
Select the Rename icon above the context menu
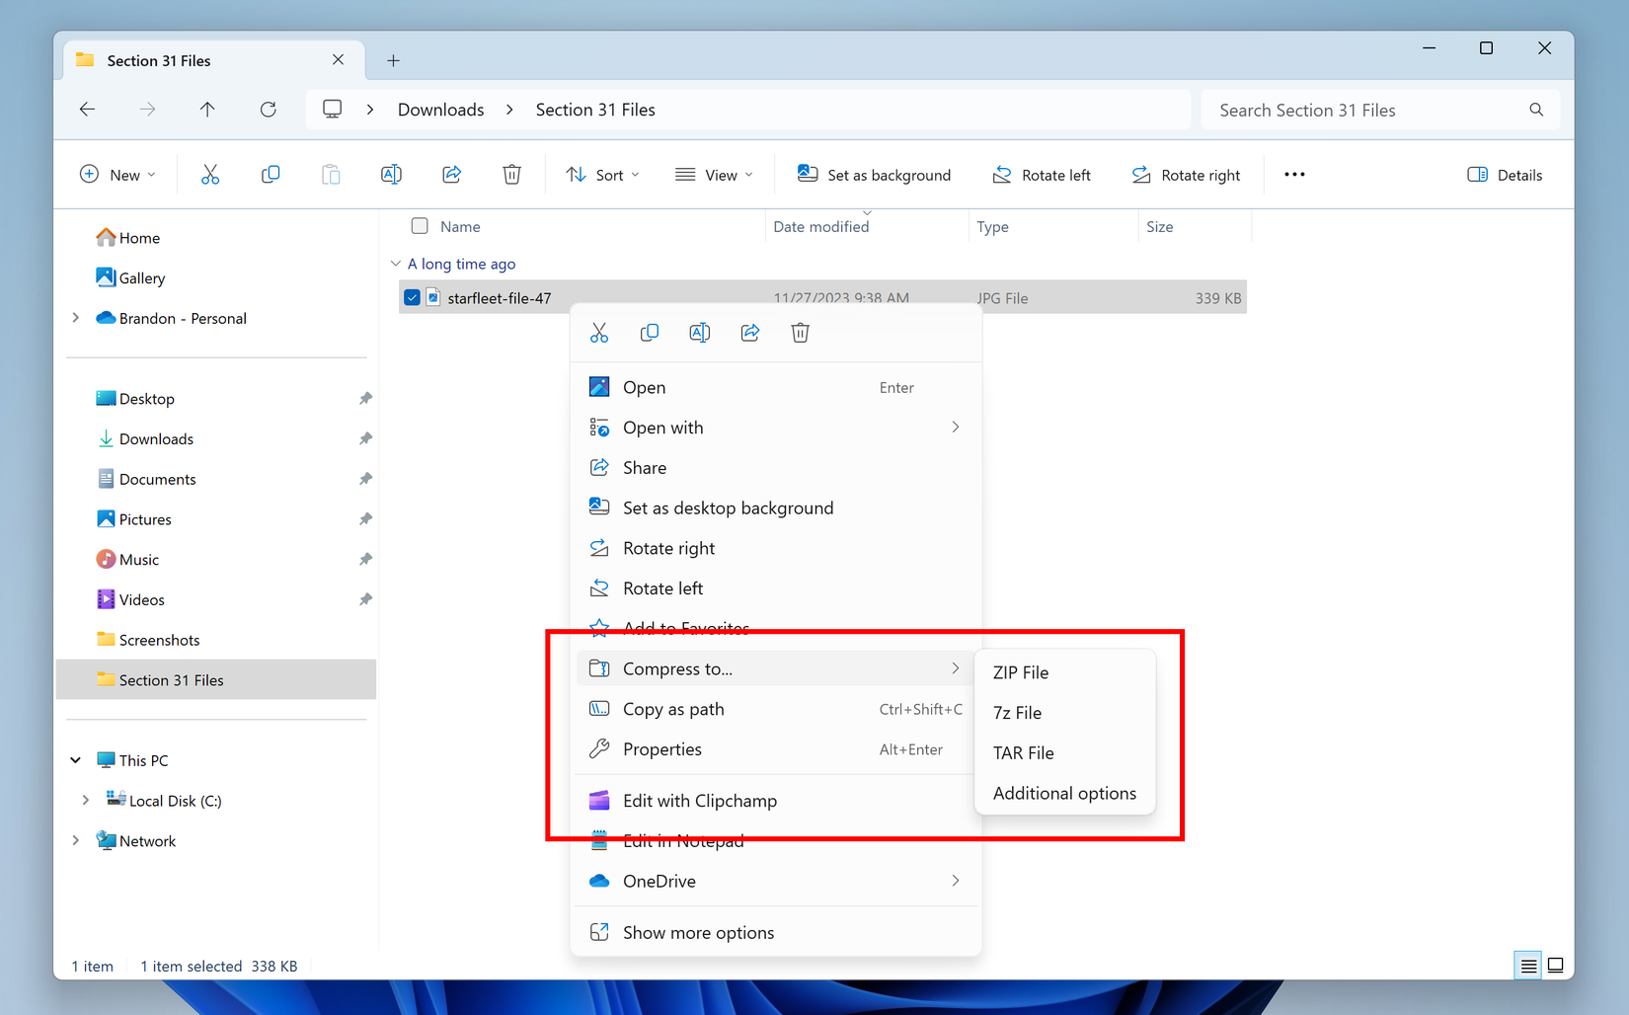tap(700, 332)
